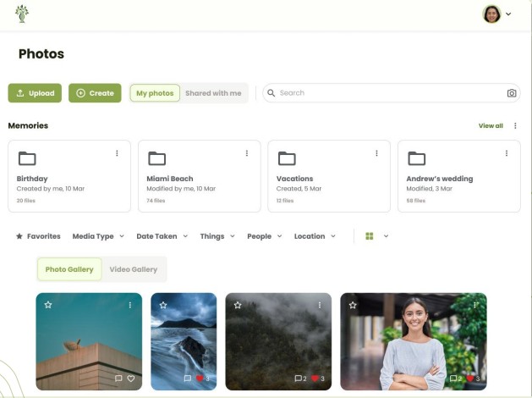
Task: Switch to the Video Gallery tab
Action: point(134,269)
